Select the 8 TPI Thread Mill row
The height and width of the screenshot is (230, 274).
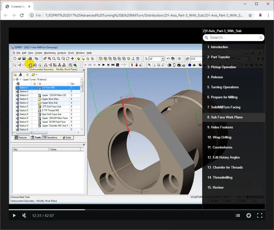click(x=48, y=110)
